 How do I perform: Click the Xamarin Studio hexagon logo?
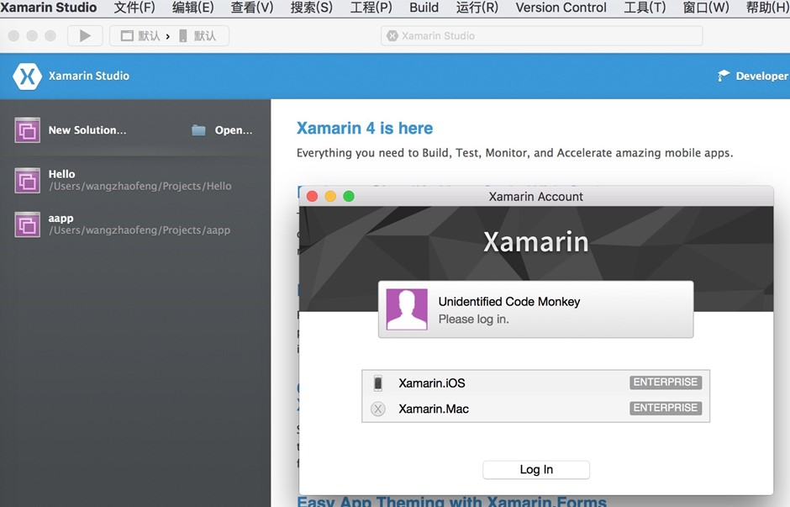click(x=27, y=77)
